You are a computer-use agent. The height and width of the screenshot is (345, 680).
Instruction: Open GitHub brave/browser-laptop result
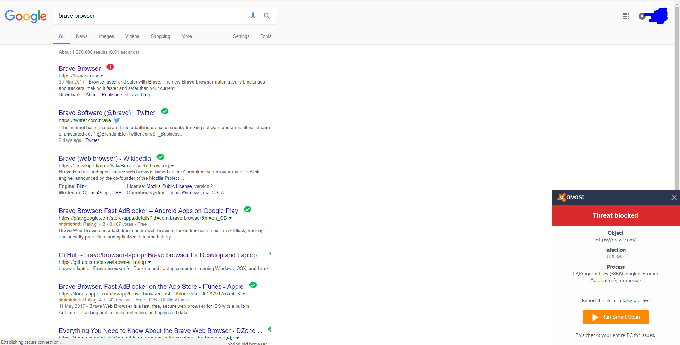pos(161,255)
